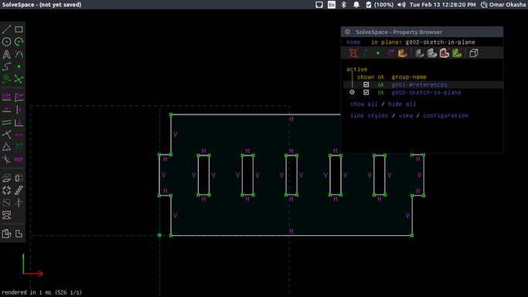Apply the Same Orientation constraint tool

tap(19, 147)
